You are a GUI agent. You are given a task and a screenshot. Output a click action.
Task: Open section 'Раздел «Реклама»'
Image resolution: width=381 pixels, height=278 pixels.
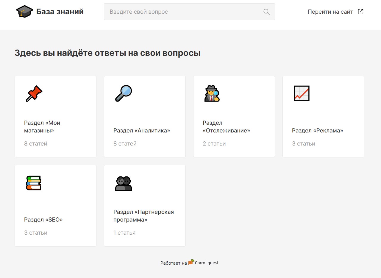click(323, 116)
